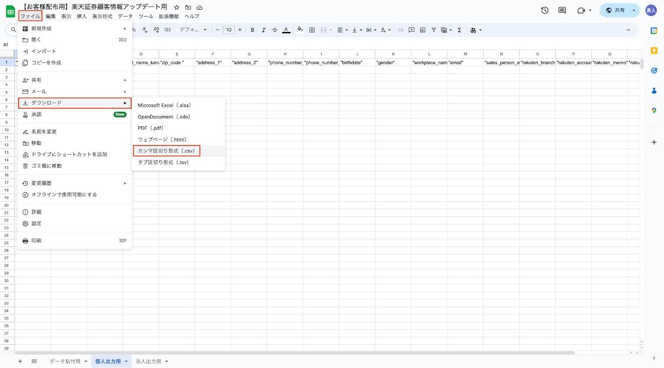Choose ダウンロード in the file menu
The image size is (664, 368).
click(x=75, y=103)
